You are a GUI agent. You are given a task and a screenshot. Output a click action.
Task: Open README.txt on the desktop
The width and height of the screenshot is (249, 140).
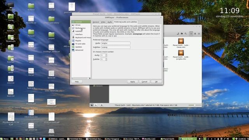31,20
